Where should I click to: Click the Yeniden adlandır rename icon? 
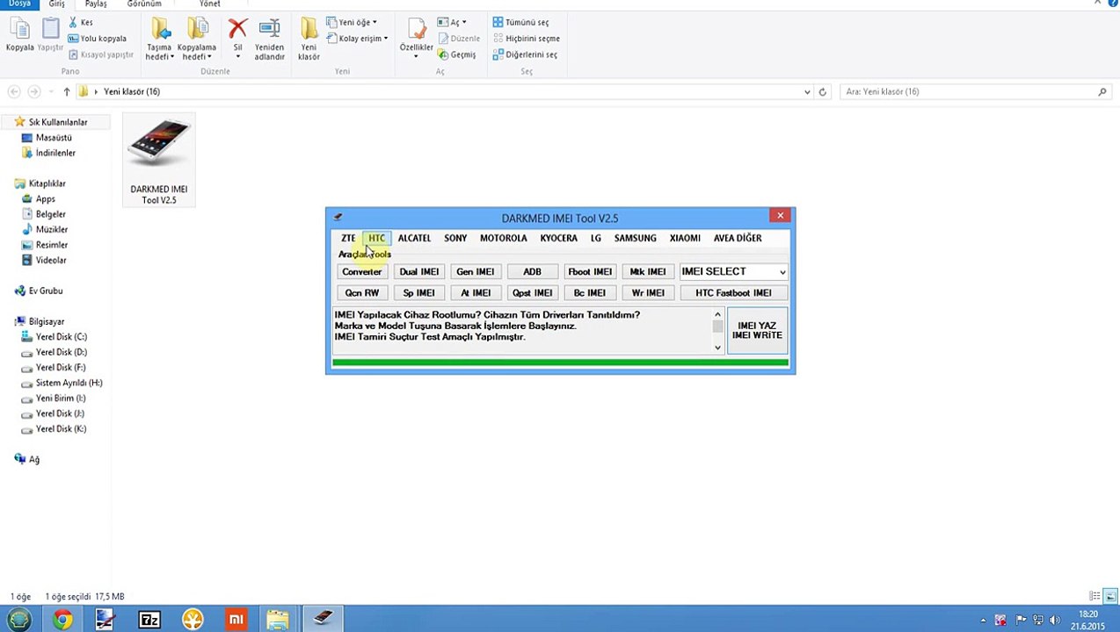click(270, 39)
